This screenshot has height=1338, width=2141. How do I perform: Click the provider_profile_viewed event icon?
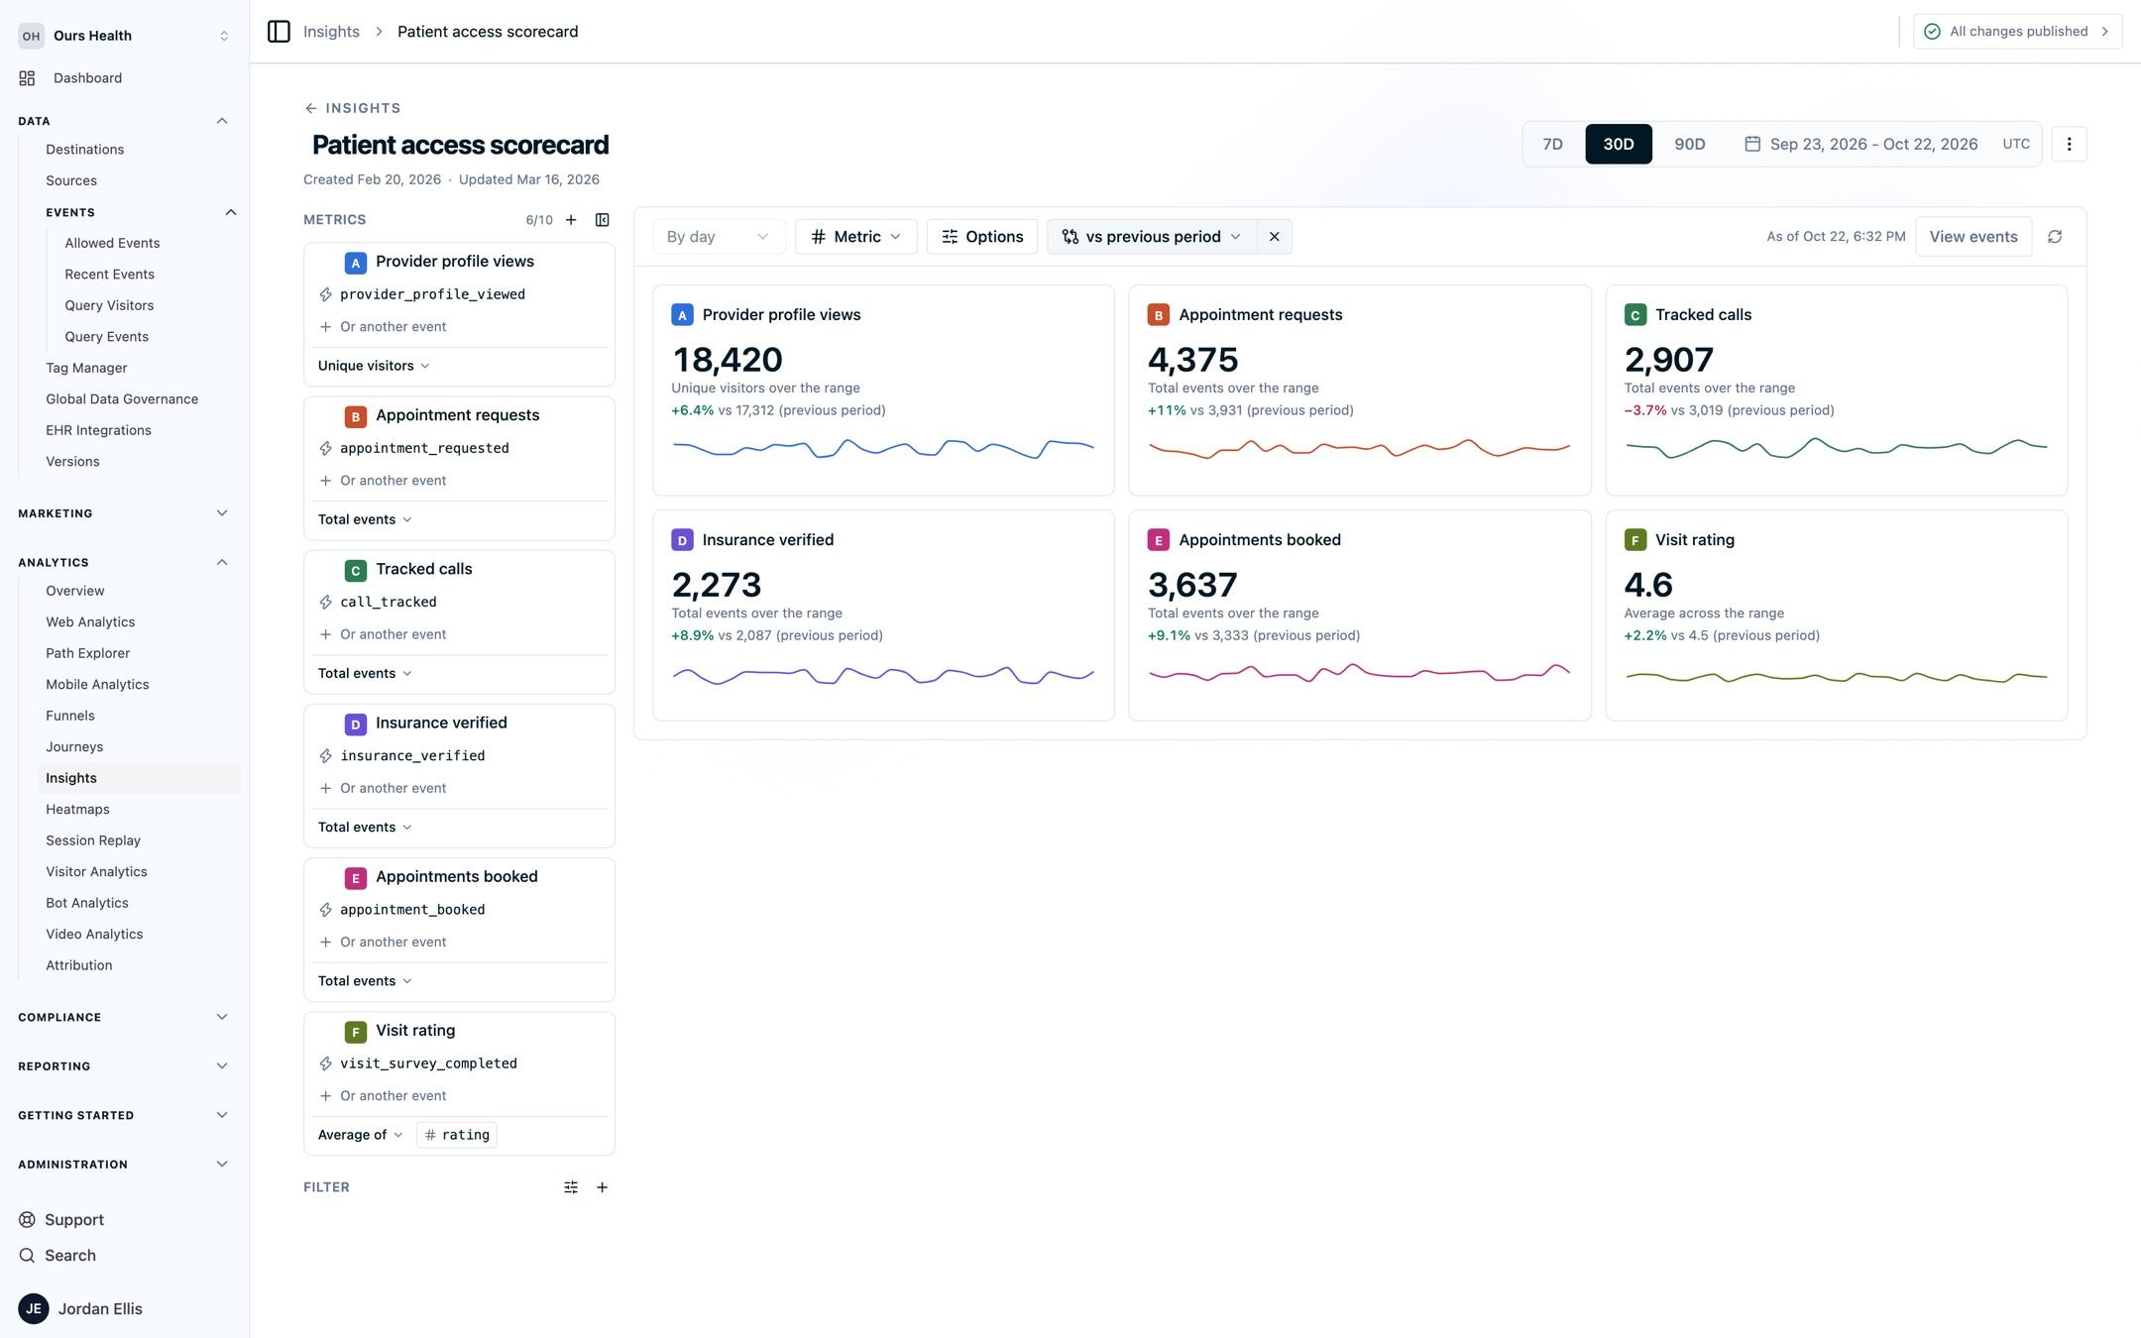[325, 294]
